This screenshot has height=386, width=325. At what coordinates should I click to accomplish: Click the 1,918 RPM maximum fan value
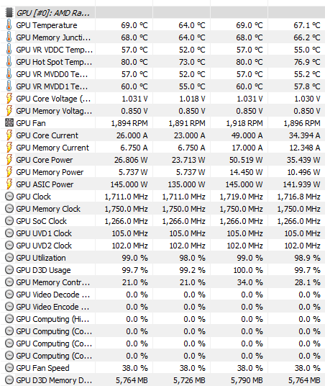click(244, 123)
